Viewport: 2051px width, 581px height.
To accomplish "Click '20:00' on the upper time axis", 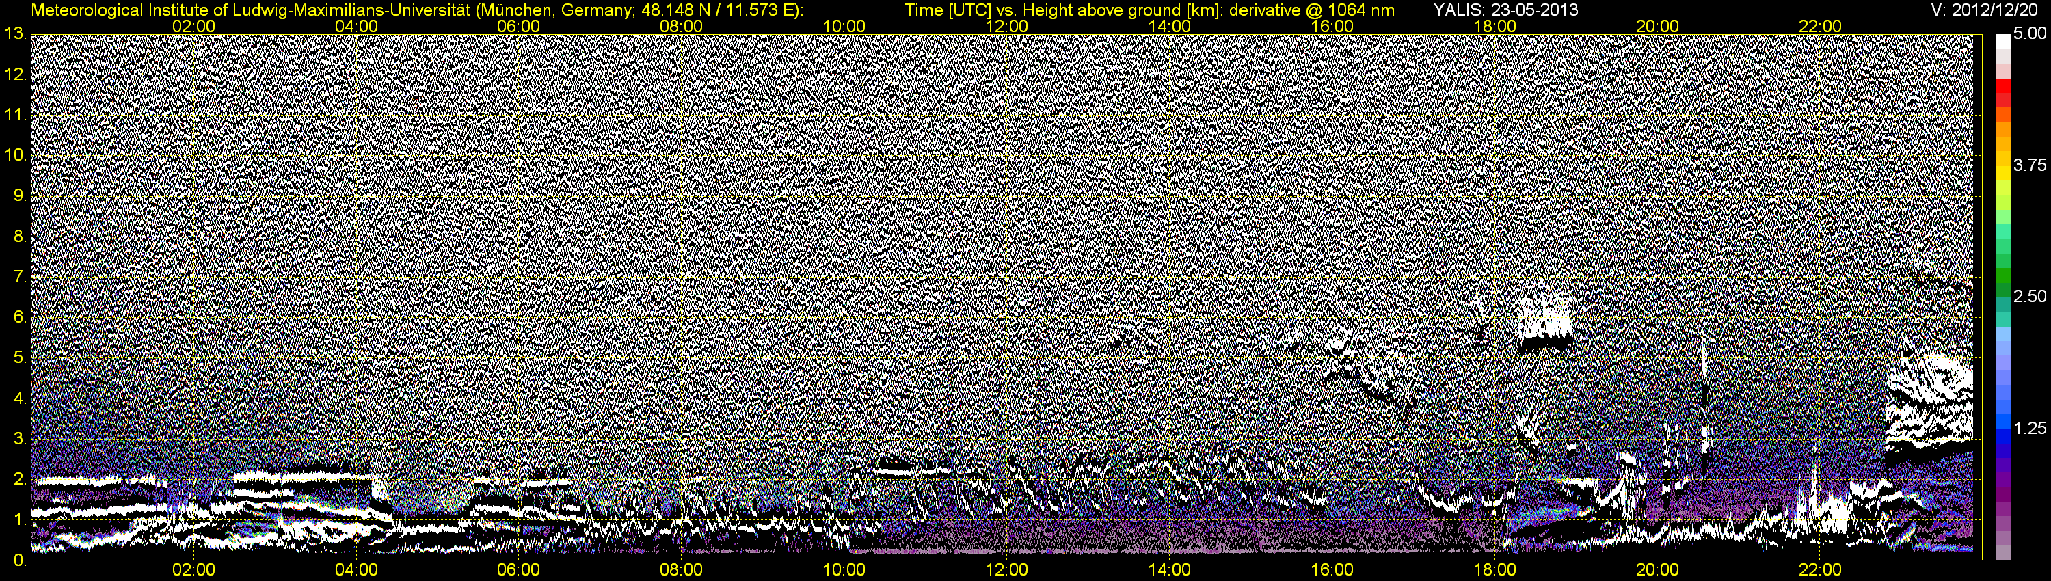I will 1658,26.
